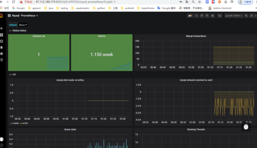Screen dimensions: 257x148
Task: Click the Running Threads panel title
Action: (196, 129)
